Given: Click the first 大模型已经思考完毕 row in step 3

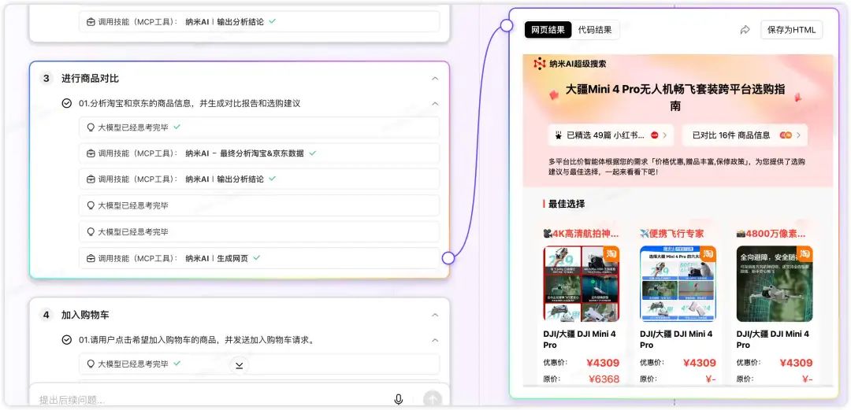Looking at the screenshot, I should coord(259,127).
